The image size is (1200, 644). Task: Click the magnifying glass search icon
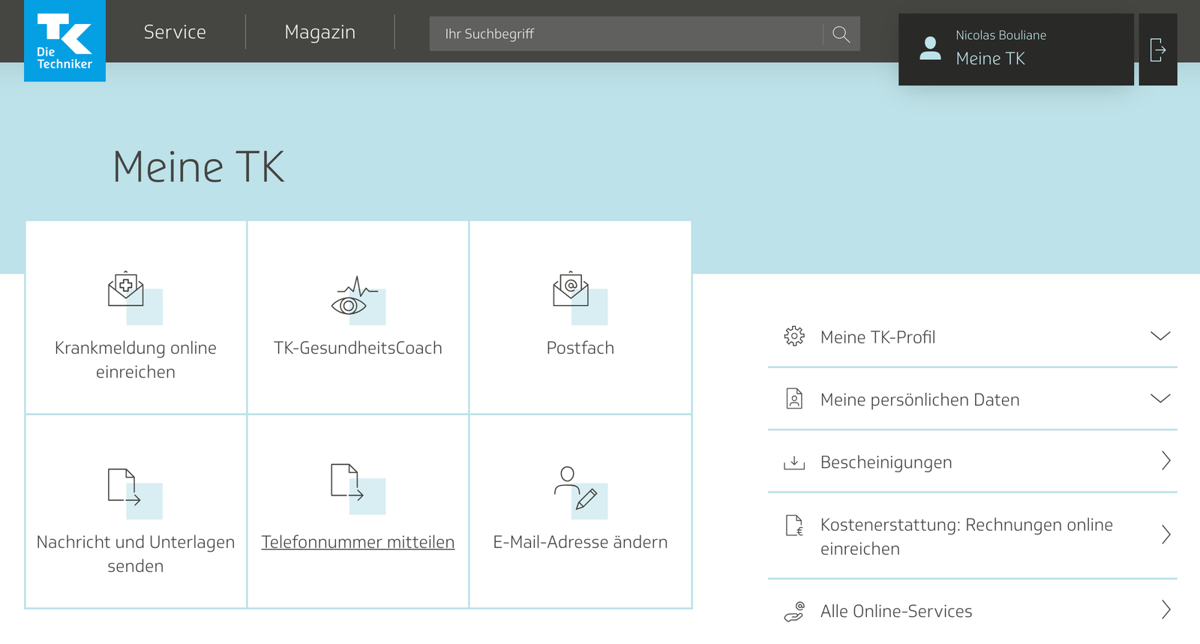841,34
